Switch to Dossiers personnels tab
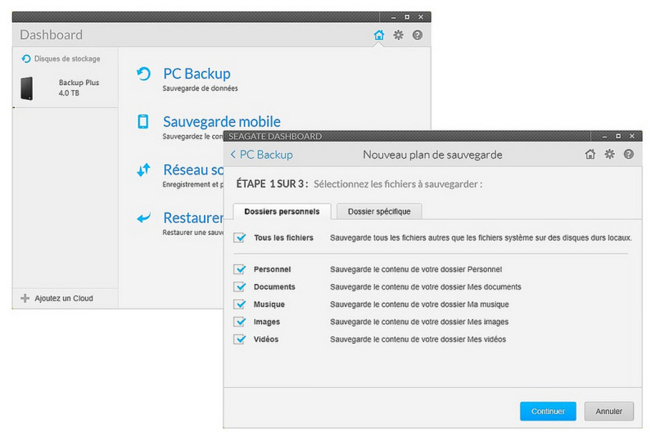Image resolution: width=655 pixels, height=437 pixels. [282, 212]
